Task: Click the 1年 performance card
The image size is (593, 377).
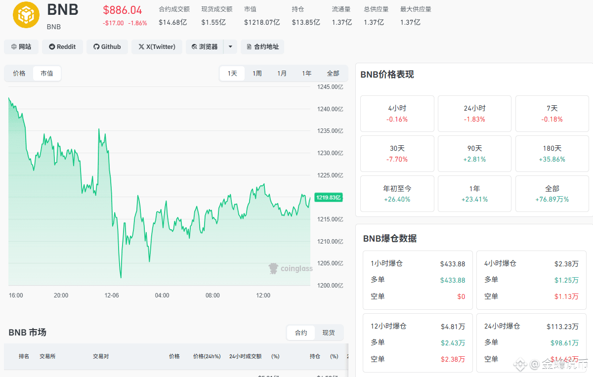Action: (474, 194)
